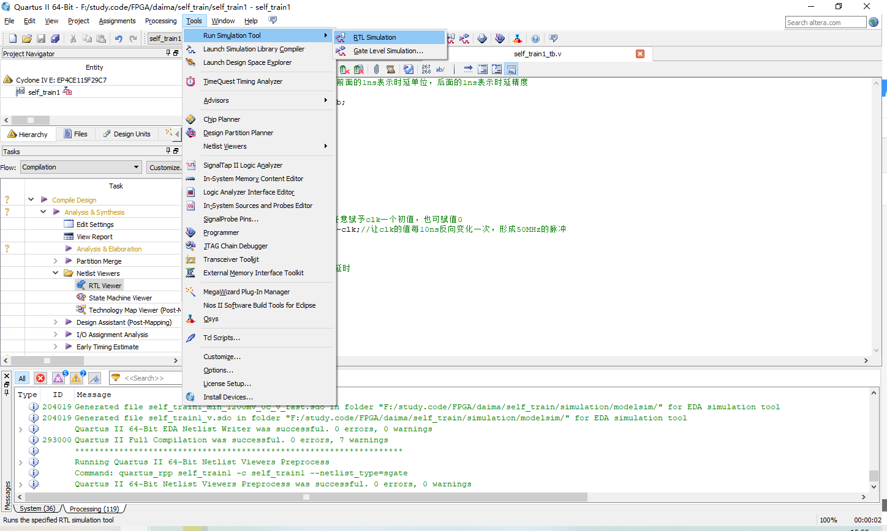The height and width of the screenshot is (531, 887).
Task: Click the Open folder toolbar icon
Action: click(26, 39)
